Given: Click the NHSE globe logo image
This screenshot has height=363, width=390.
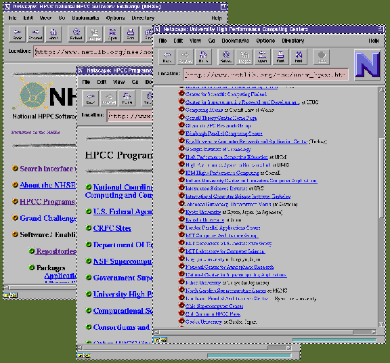Looking at the screenshot, I should 32,94.
